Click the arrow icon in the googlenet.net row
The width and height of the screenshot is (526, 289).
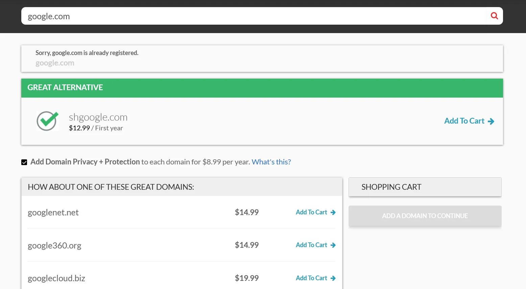tap(333, 212)
